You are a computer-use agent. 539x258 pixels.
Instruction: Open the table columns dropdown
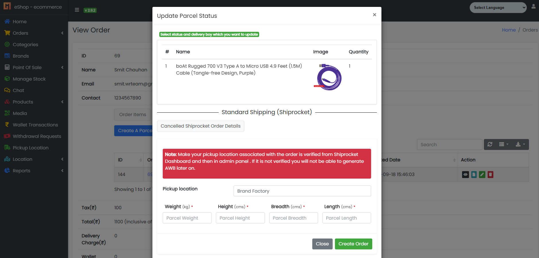[504, 144]
